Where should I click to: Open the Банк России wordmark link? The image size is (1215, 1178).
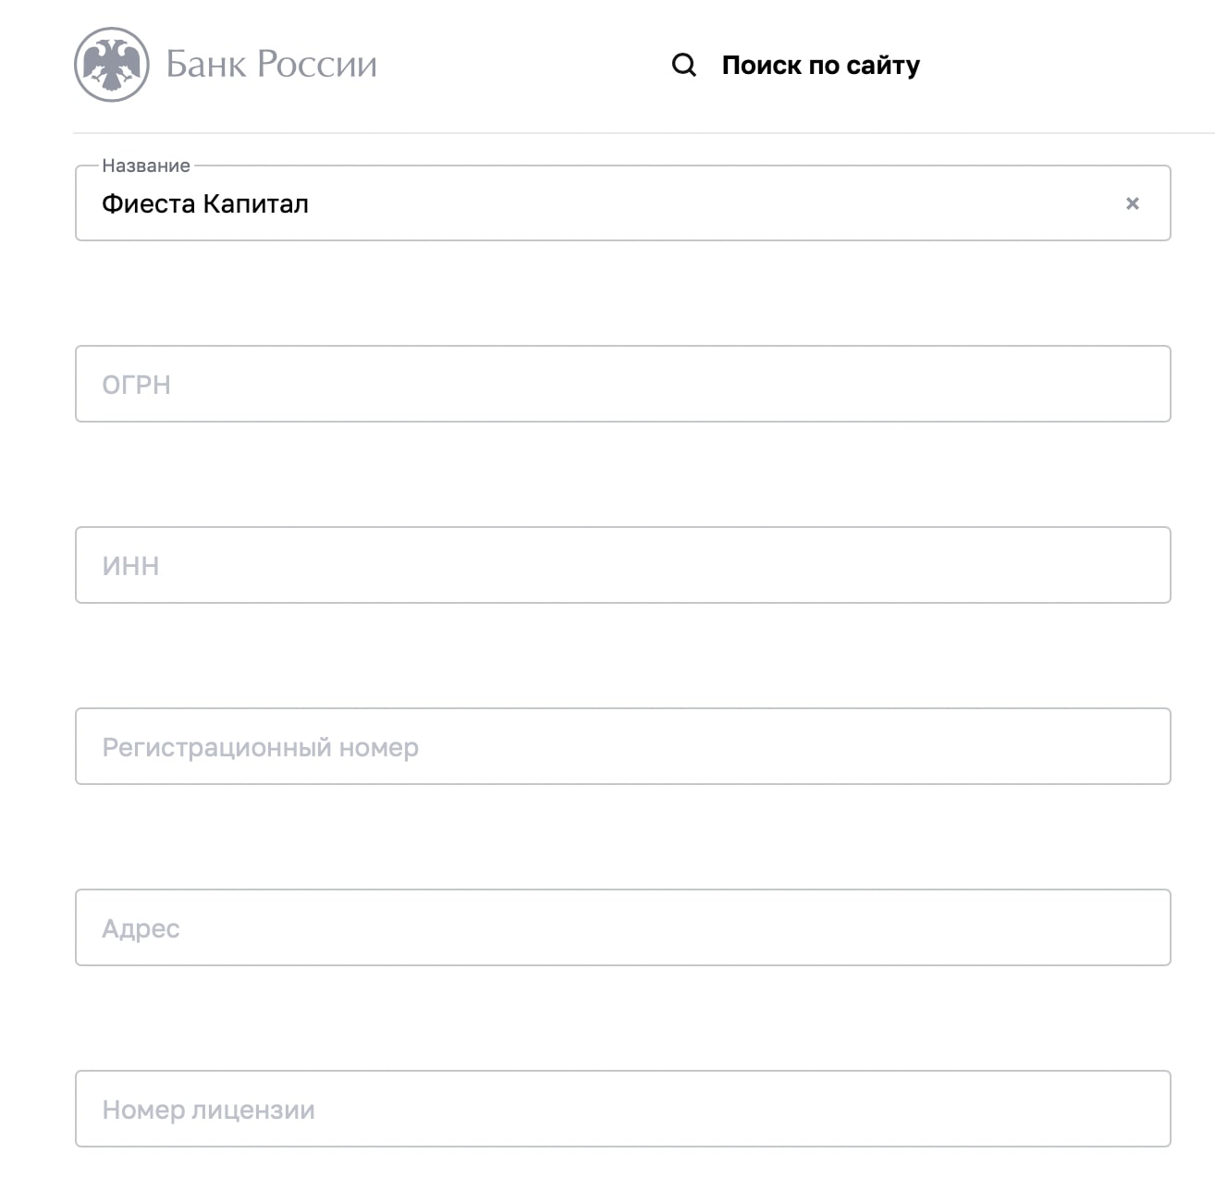(x=271, y=65)
